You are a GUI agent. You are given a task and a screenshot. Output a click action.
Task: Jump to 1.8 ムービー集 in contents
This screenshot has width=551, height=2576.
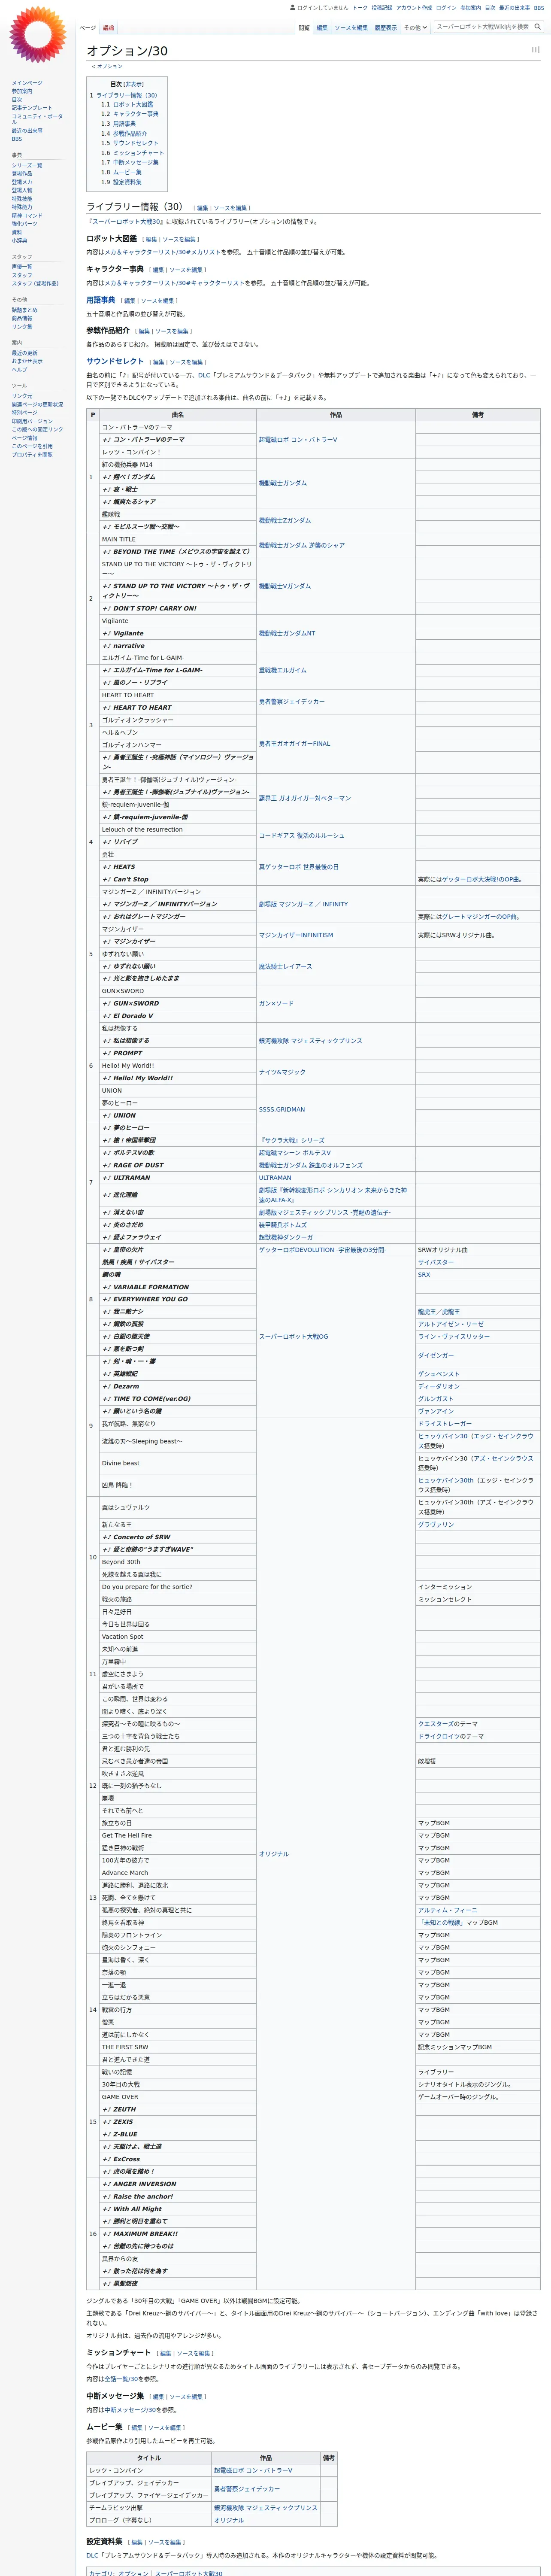[x=121, y=172]
